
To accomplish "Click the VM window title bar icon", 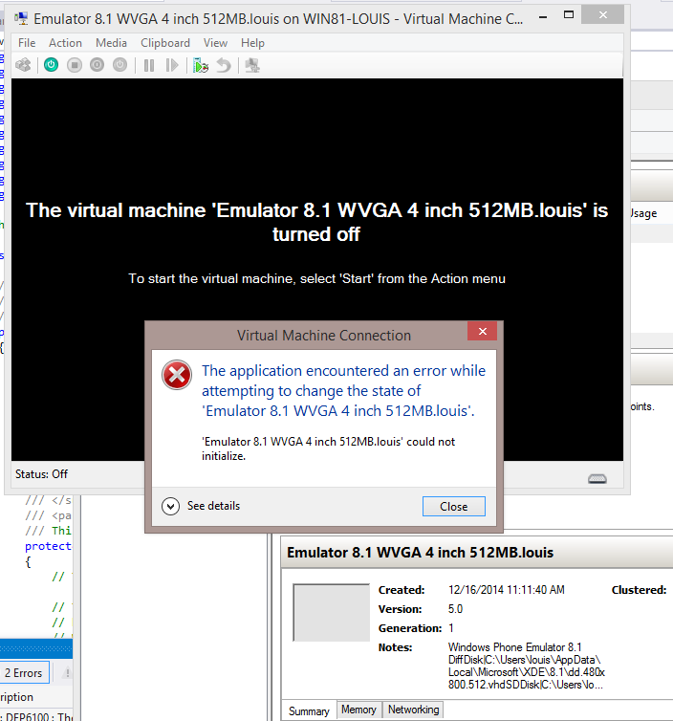I will tap(21, 18).
